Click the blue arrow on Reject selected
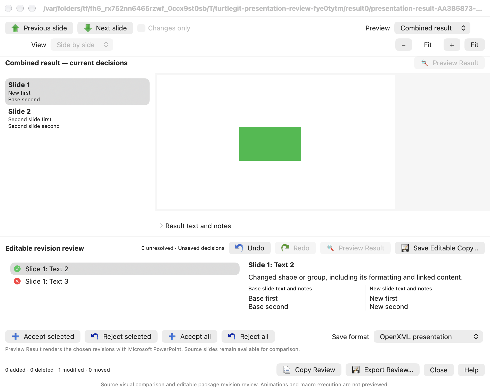 (x=95, y=336)
